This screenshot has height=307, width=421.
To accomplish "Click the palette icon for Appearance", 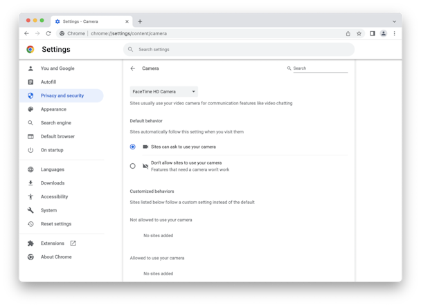I will point(30,109).
